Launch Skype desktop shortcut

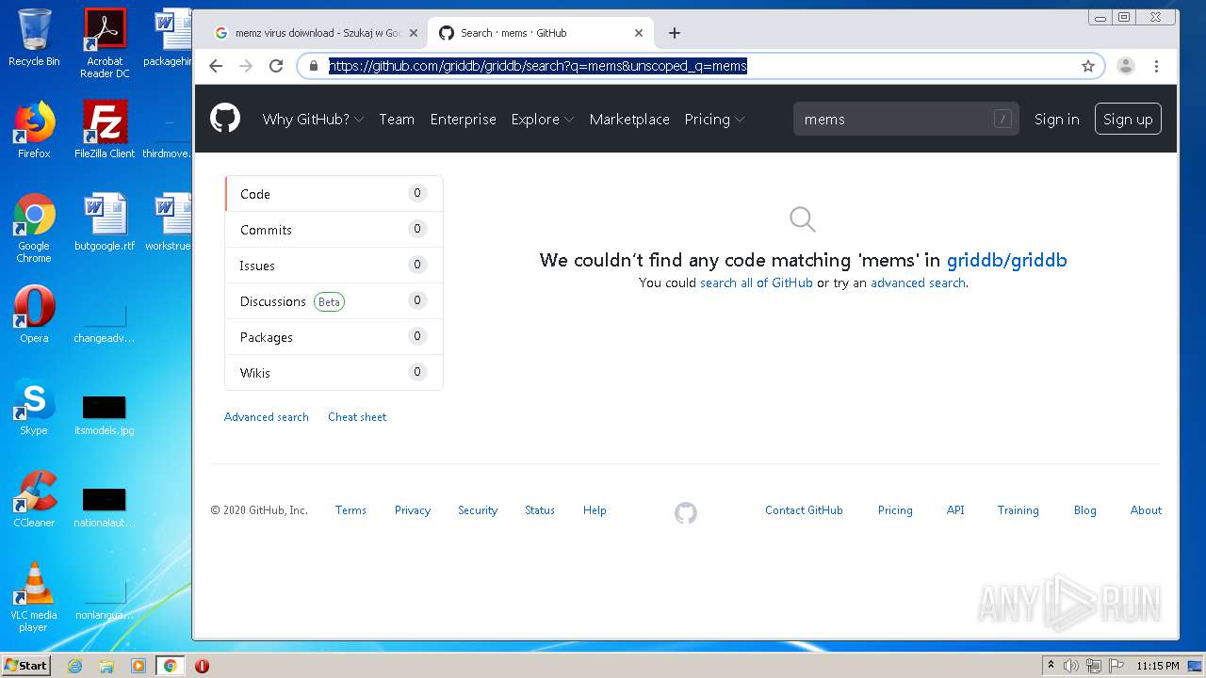[x=34, y=407]
